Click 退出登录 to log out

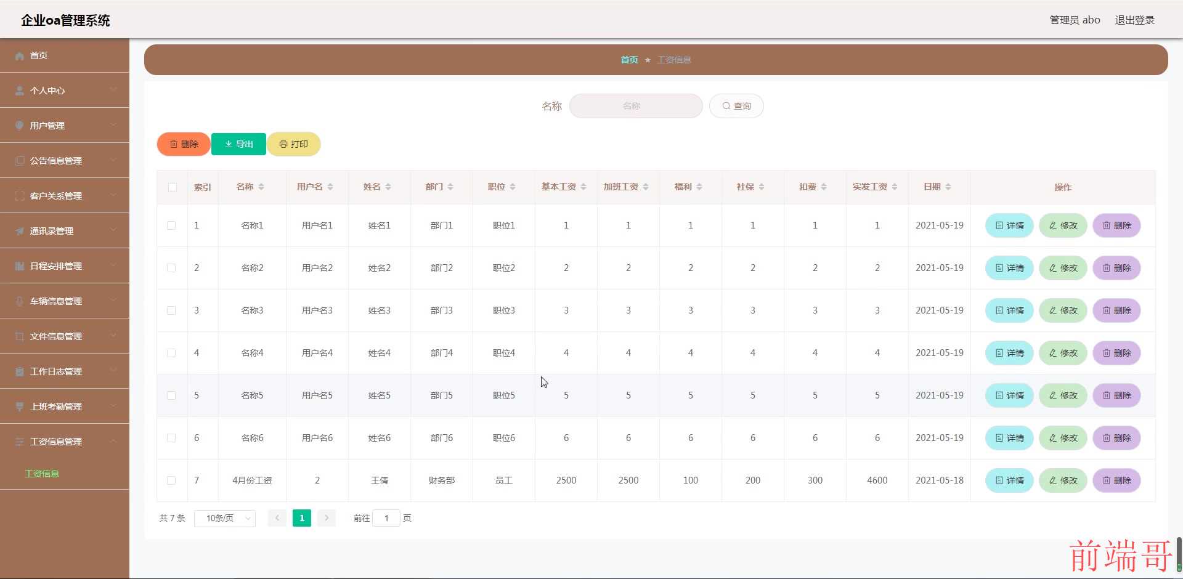(1134, 20)
